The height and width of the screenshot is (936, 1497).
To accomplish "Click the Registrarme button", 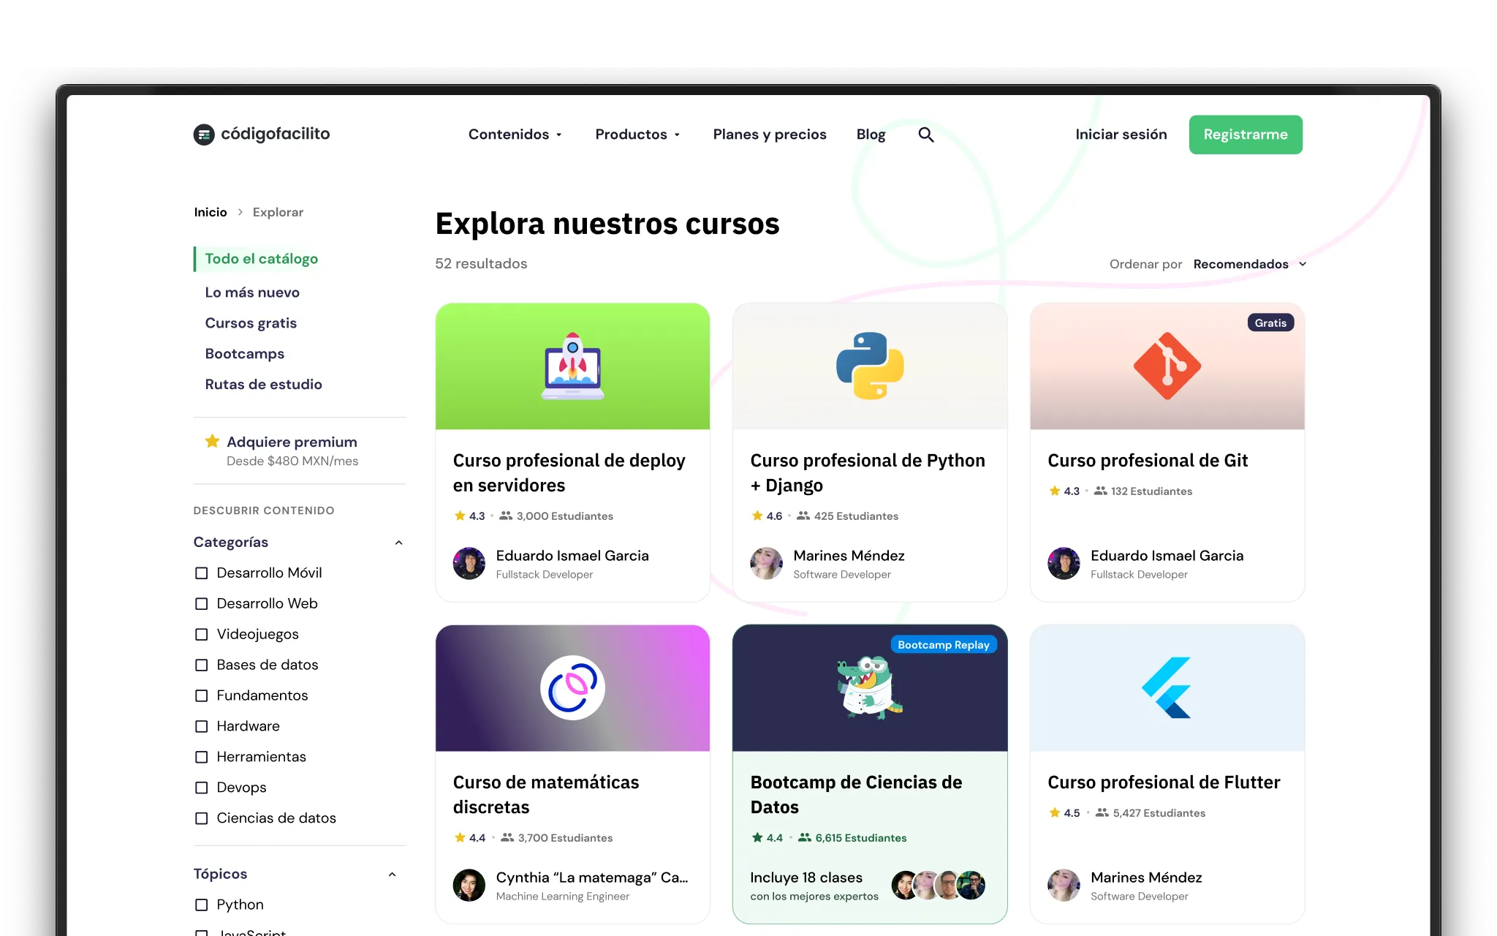I will point(1245,134).
